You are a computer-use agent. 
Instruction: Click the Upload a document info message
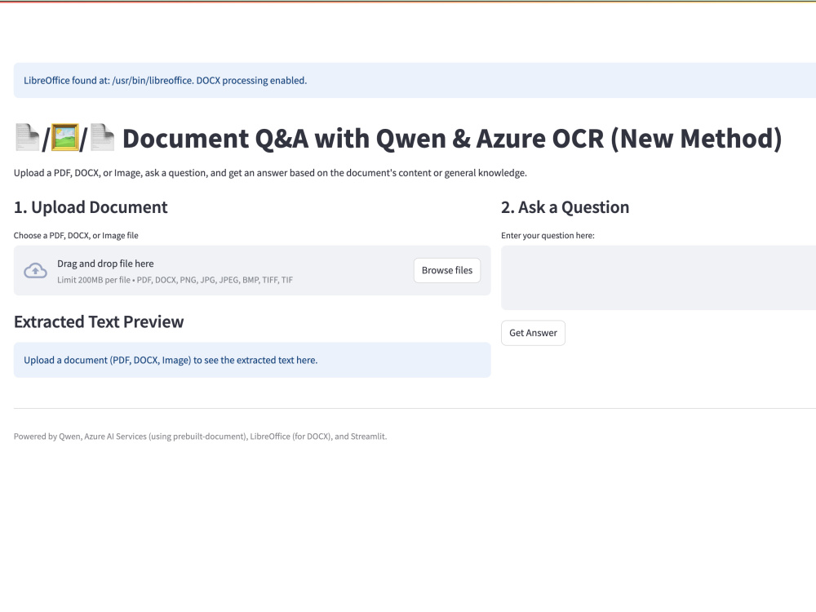coord(252,360)
